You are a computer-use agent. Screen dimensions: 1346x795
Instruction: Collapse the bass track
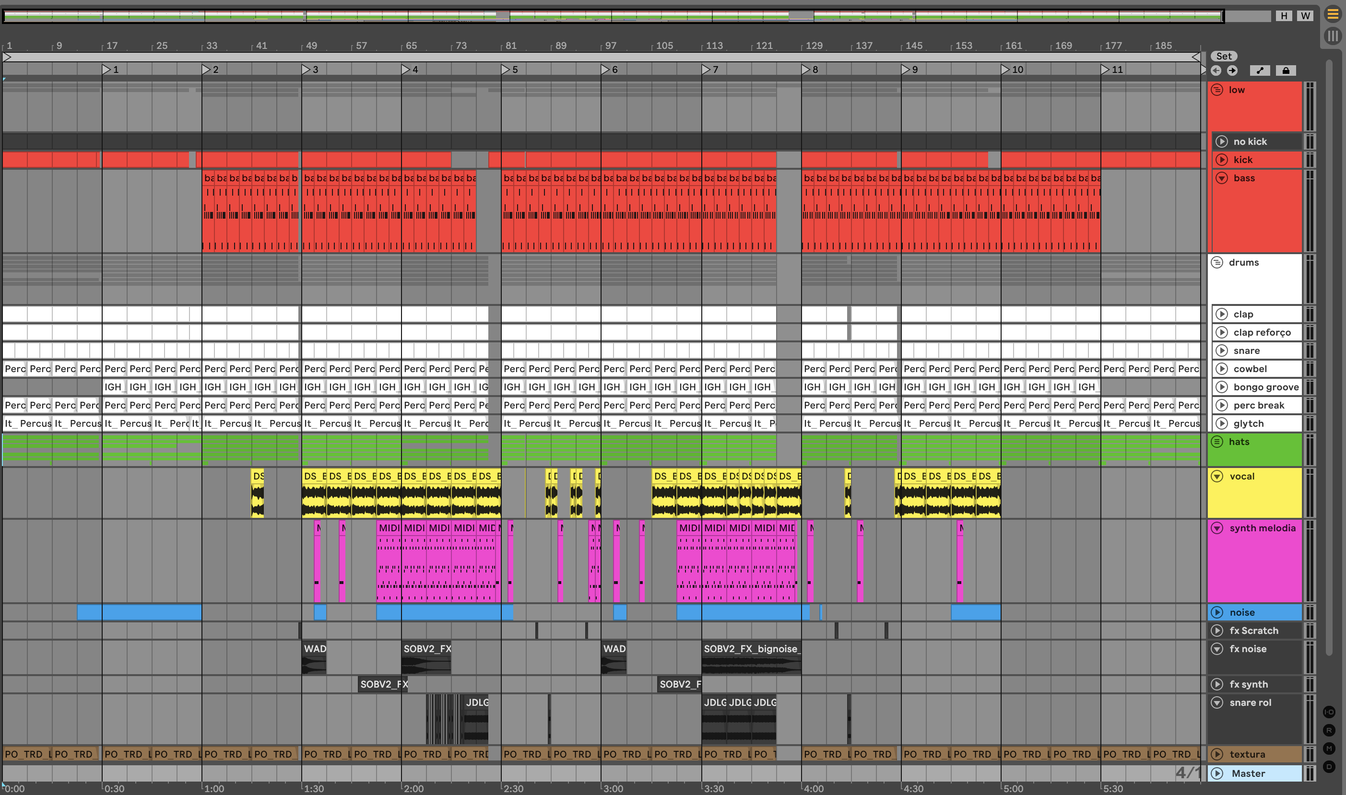click(x=1222, y=178)
